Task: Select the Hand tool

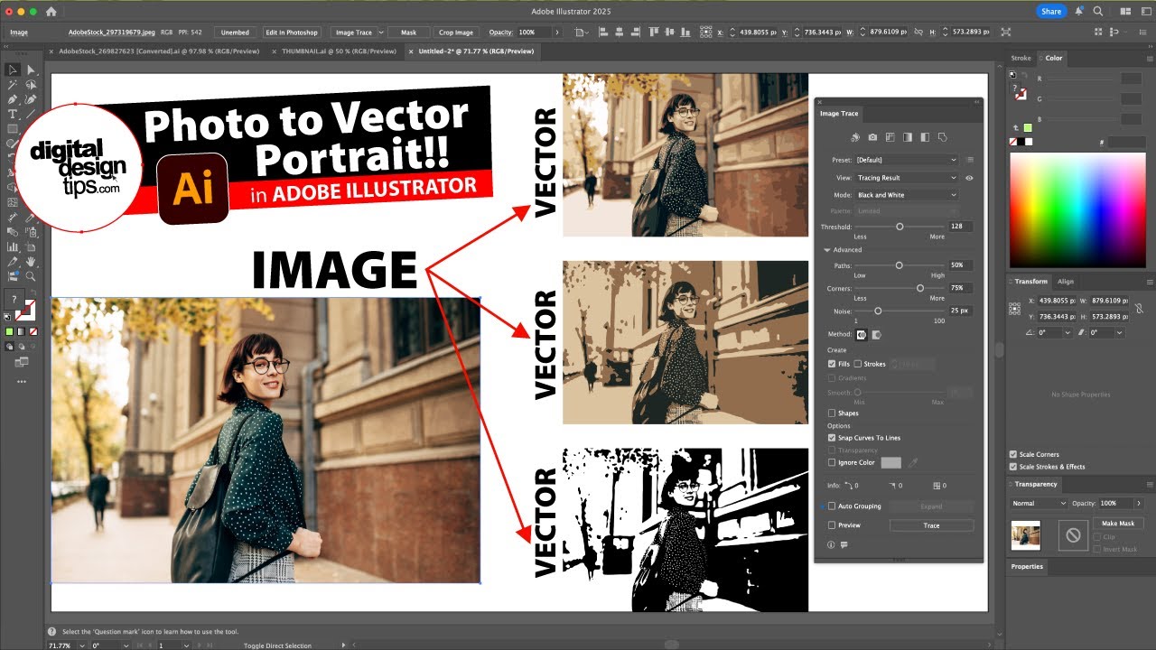Action: pos(31,262)
